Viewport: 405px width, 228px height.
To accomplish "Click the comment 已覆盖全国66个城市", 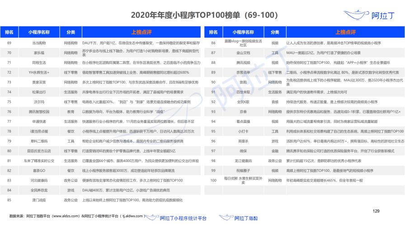I will point(141,161).
